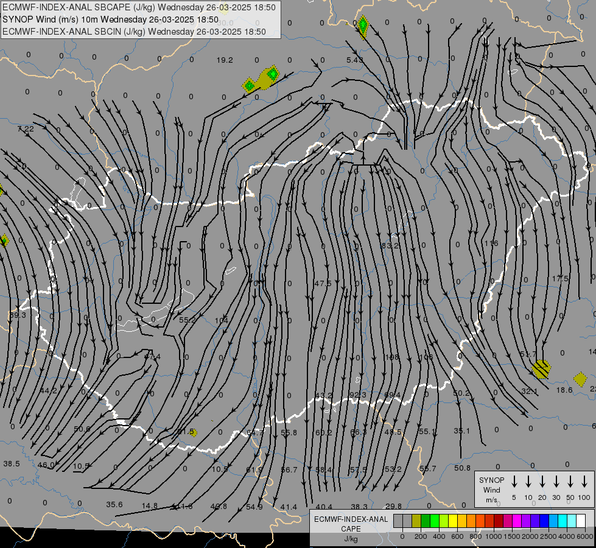596x548 pixels.
Task: Pick the dark green CAPE legend swatch
Action: click(x=426, y=521)
